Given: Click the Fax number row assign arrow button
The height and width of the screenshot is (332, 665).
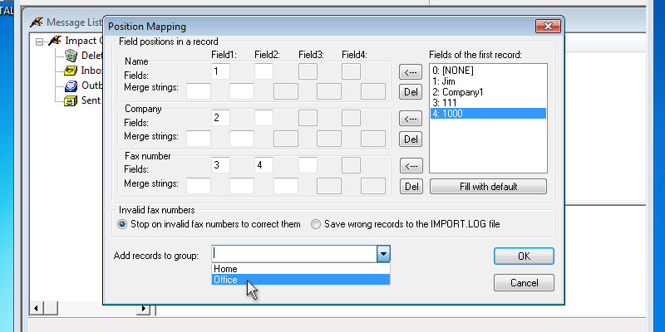Looking at the screenshot, I should click(409, 165).
